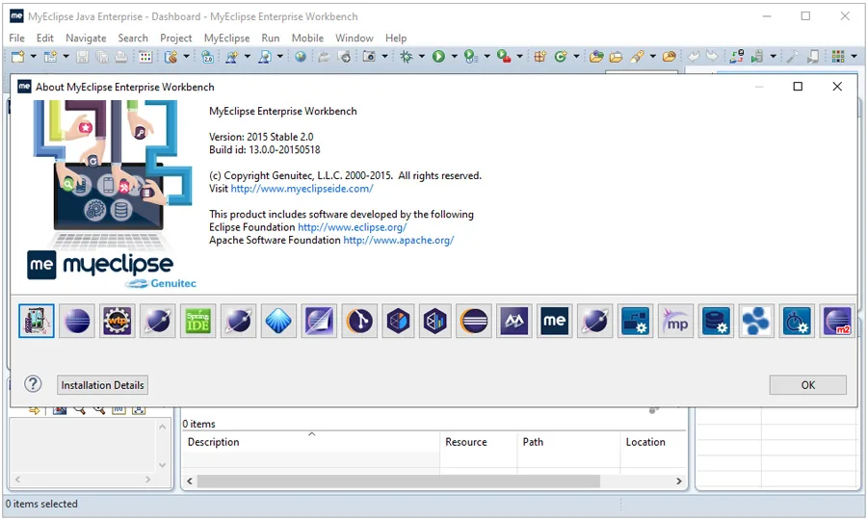This screenshot has width=867, height=519.
Task: Click horizontal scrollbar left arrow in Problems view
Action: 190,481
